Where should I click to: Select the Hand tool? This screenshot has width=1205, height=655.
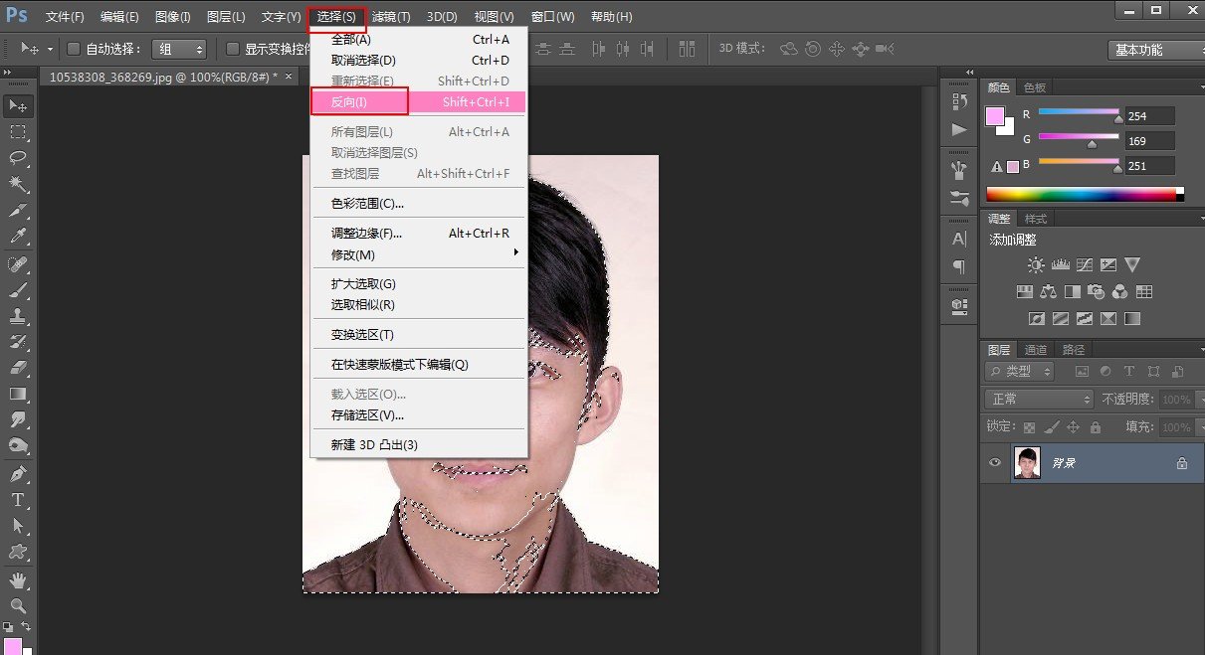[18, 578]
